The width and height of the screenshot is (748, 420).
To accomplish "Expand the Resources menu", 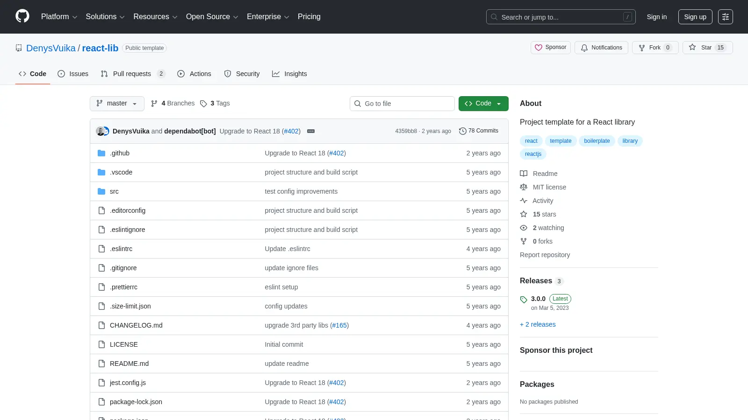I will 155,17.
